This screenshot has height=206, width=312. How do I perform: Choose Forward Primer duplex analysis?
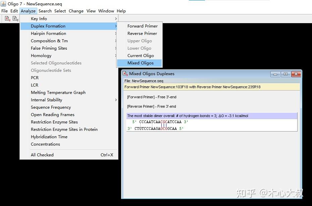point(140,26)
